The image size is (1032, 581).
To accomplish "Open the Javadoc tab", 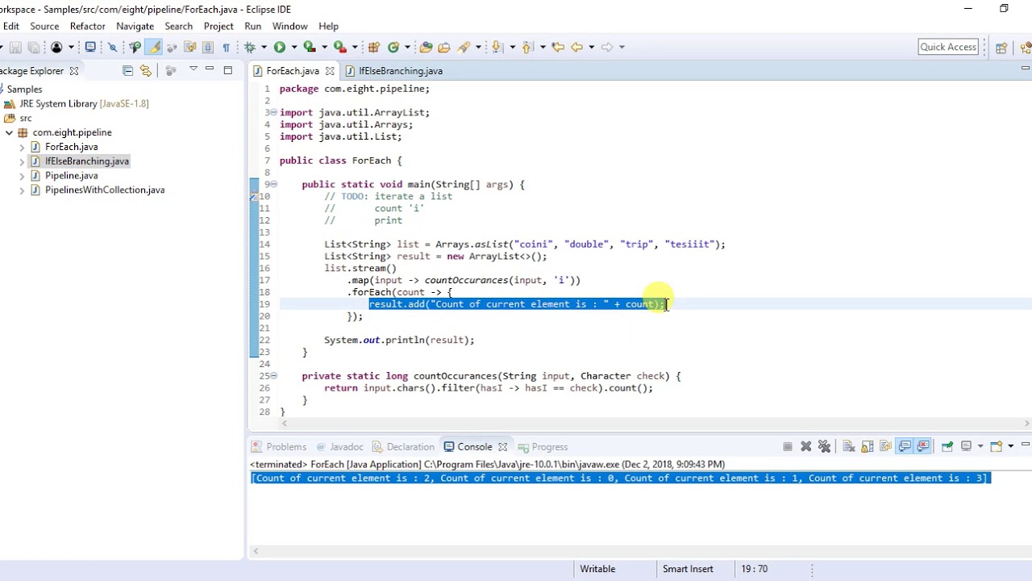I will pyautogui.click(x=339, y=447).
